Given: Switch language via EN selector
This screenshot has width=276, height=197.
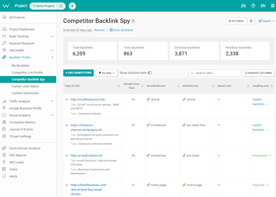Looking at the screenshot, I should coord(263,6).
